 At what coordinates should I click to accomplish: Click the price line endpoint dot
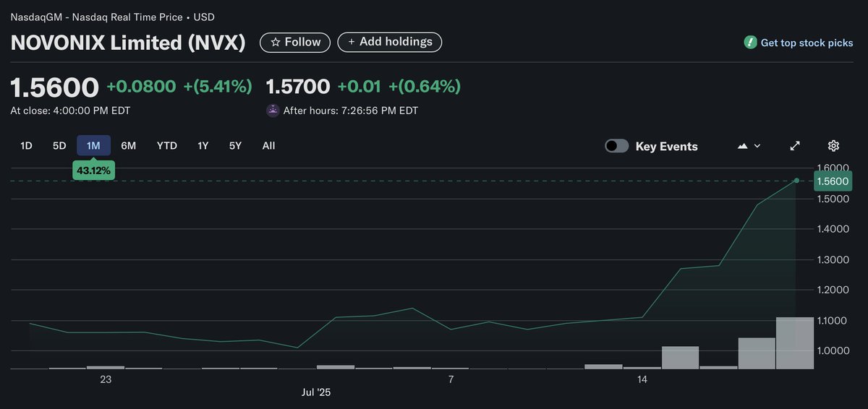tap(796, 181)
